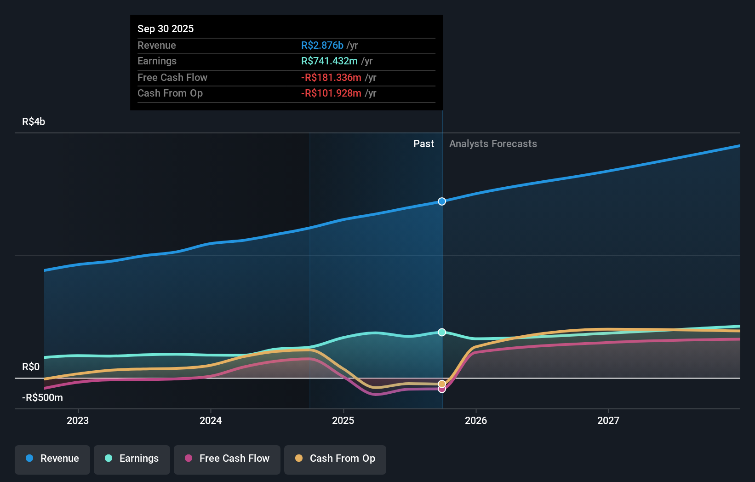
Task: Click the orange Cash From Op marker on chart
Action: (442, 383)
